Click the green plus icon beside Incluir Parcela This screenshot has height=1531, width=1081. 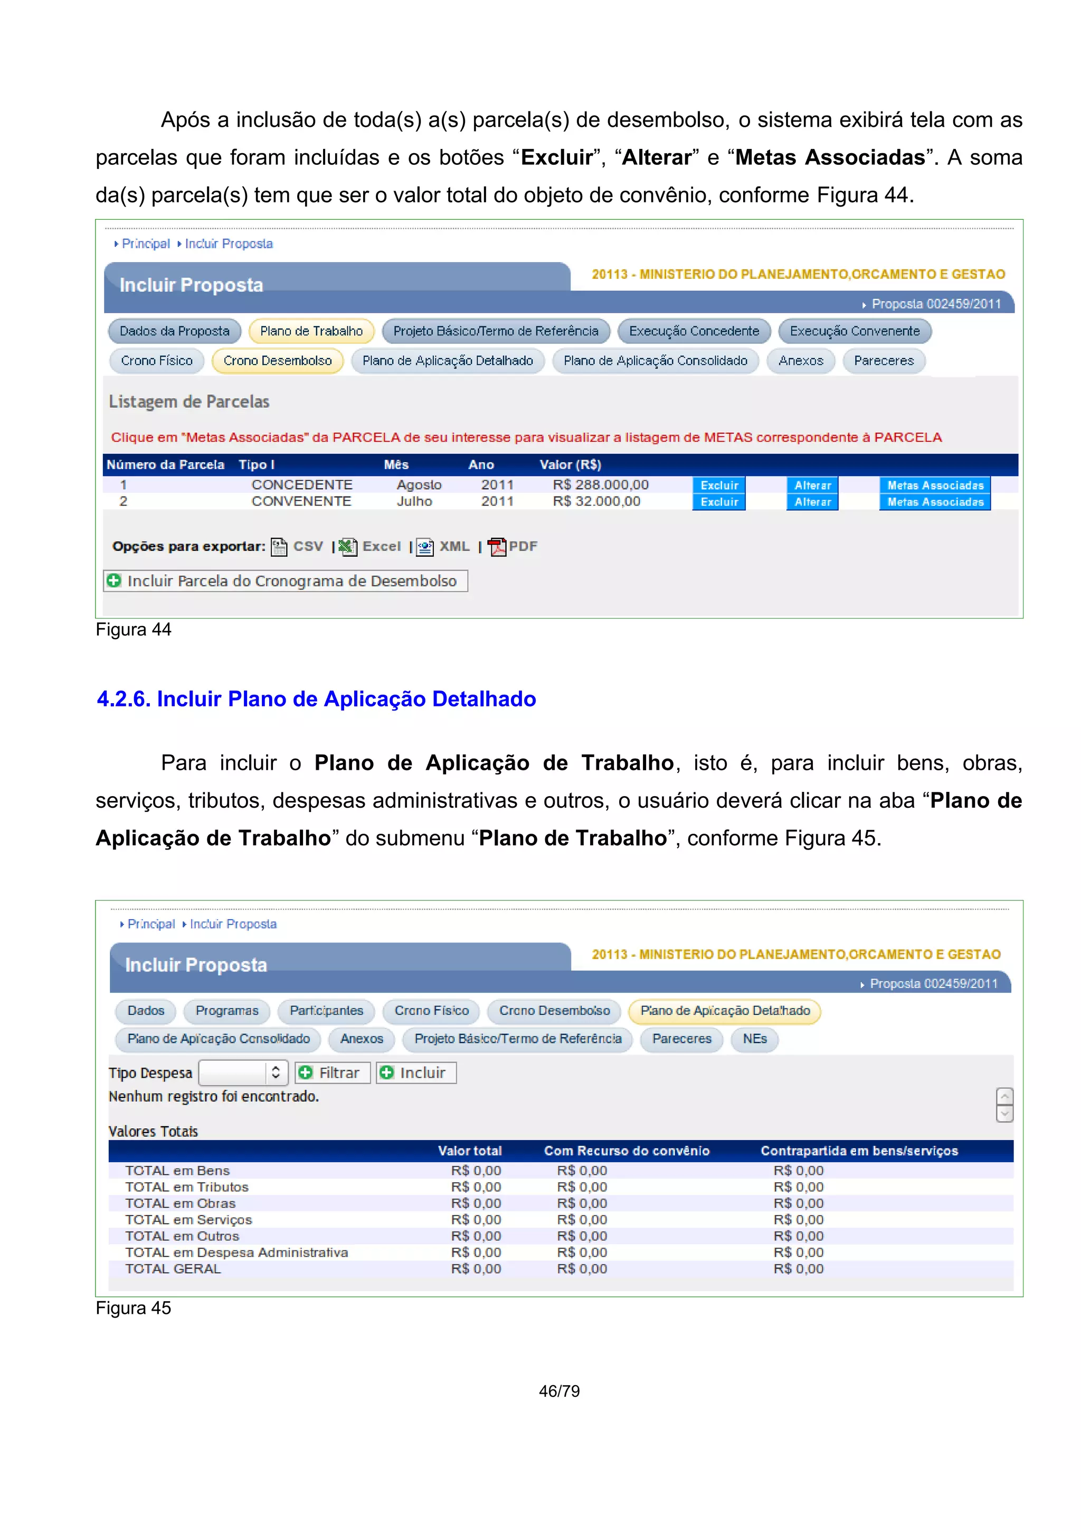(115, 581)
